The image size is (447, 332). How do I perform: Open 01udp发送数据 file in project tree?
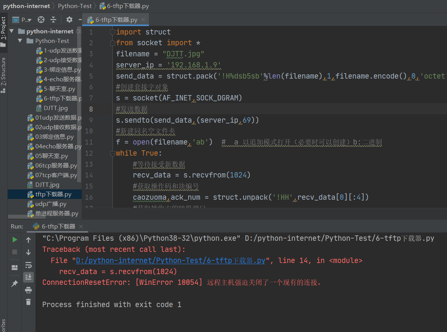[54, 118]
